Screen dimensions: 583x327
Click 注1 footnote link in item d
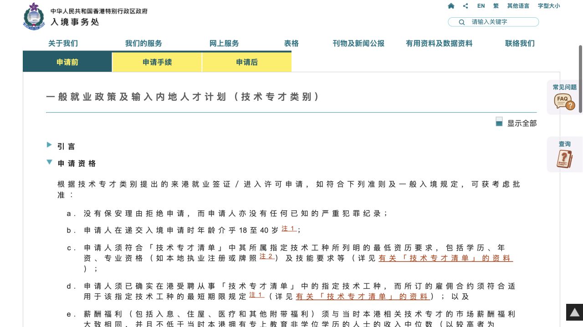(x=257, y=295)
